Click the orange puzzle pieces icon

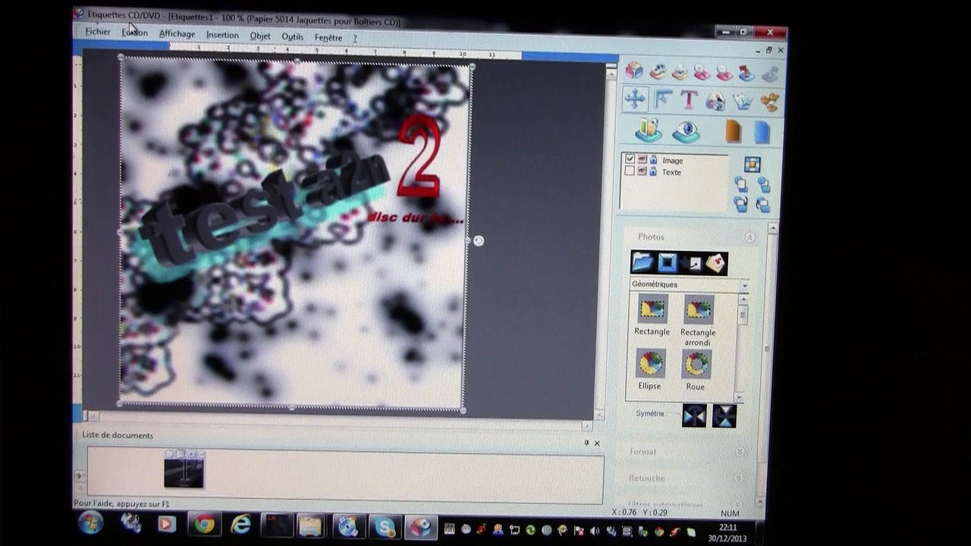[769, 102]
